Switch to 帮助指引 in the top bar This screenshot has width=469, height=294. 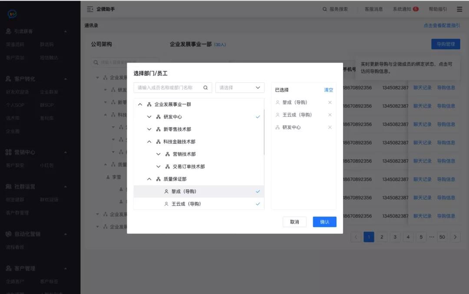coord(437,9)
